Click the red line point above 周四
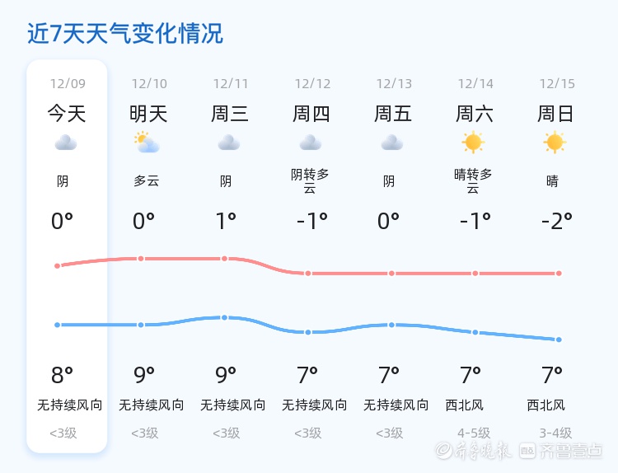This screenshot has height=473, width=618. 308,273
